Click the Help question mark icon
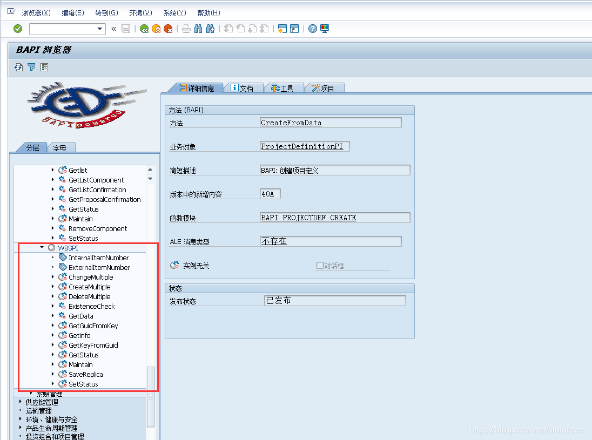 (313, 29)
